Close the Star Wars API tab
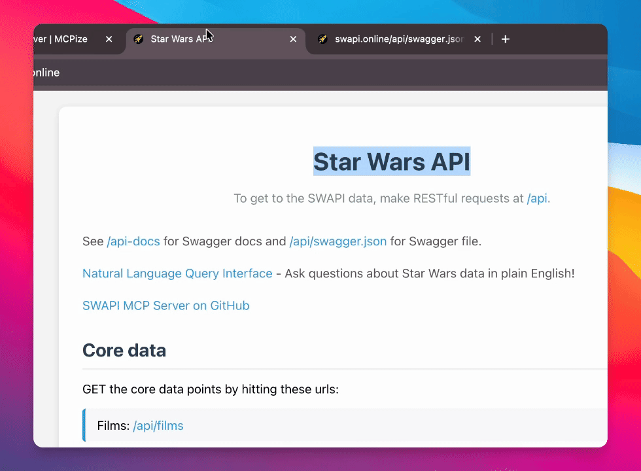Image resolution: width=641 pixels, height=471 pixels. [x=293, y=39]
